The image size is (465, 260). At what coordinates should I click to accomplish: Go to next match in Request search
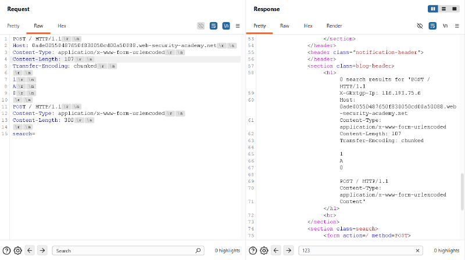[x=42, y=251]
